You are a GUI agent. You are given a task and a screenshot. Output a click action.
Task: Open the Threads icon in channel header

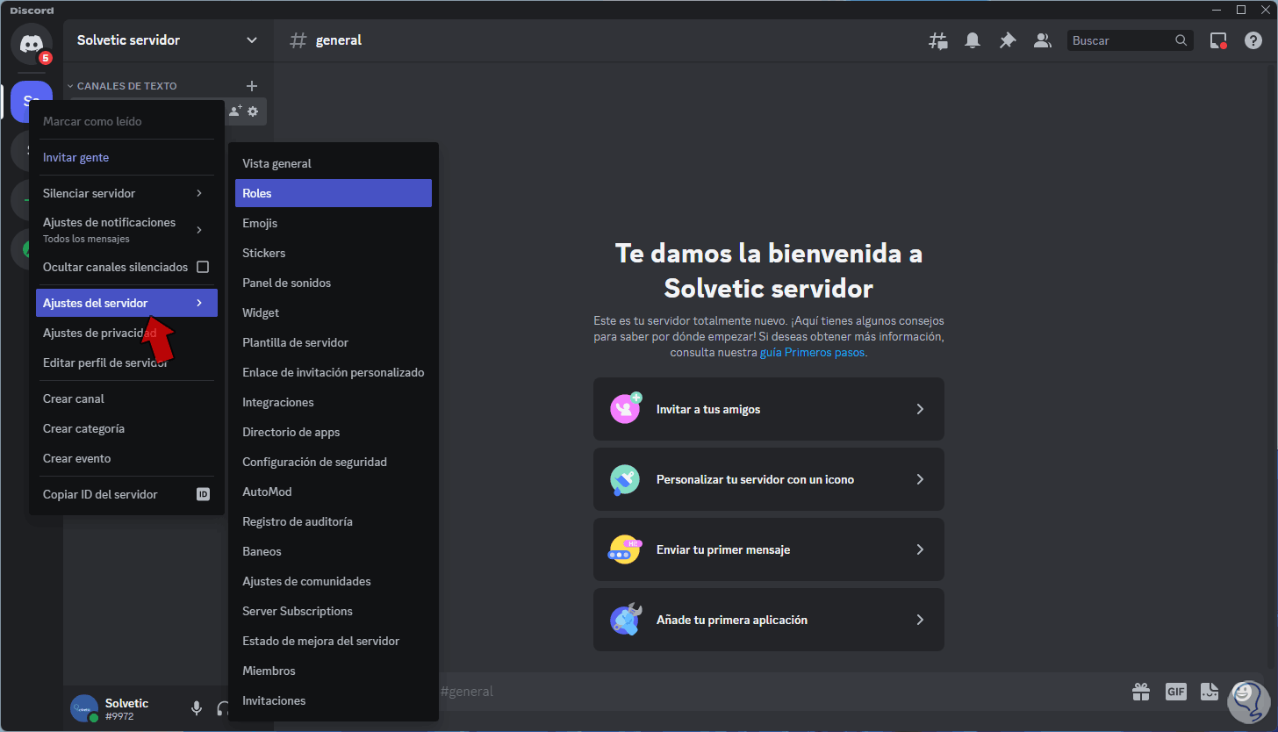[x=938, y=40]
